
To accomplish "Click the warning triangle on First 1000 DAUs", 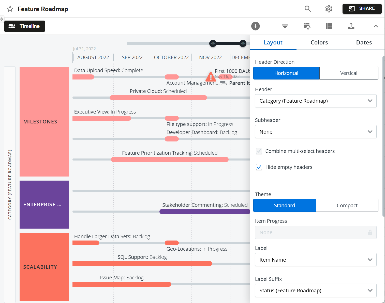I will point(211,76).
